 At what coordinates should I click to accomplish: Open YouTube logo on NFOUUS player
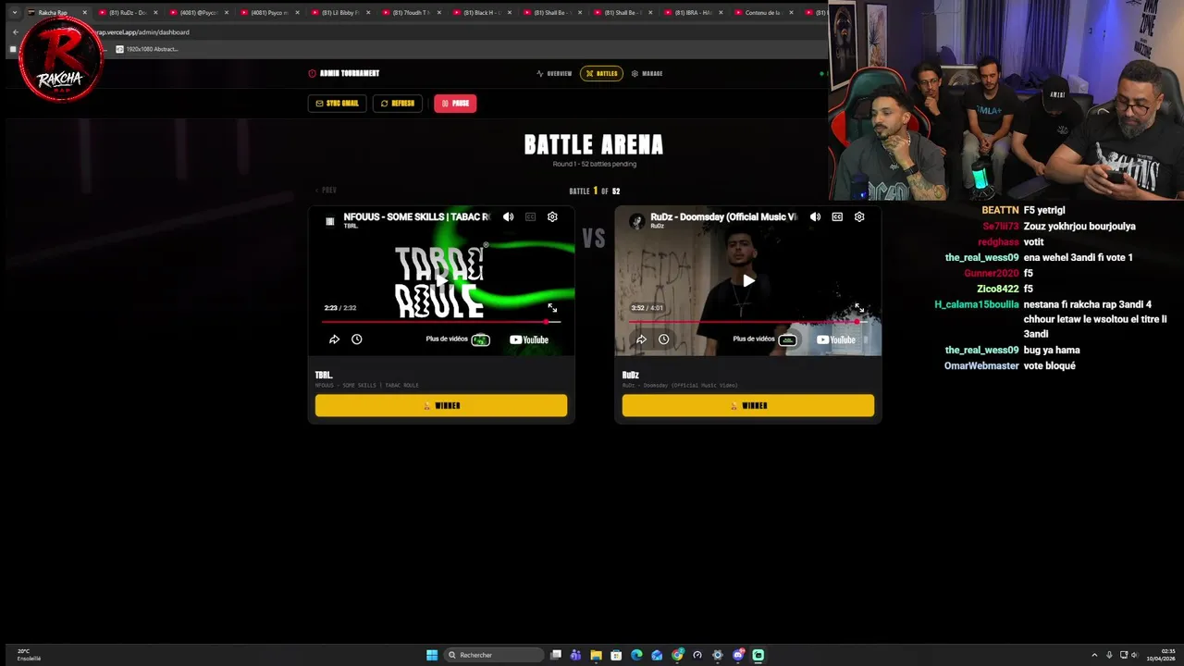[x=529, y=339]
